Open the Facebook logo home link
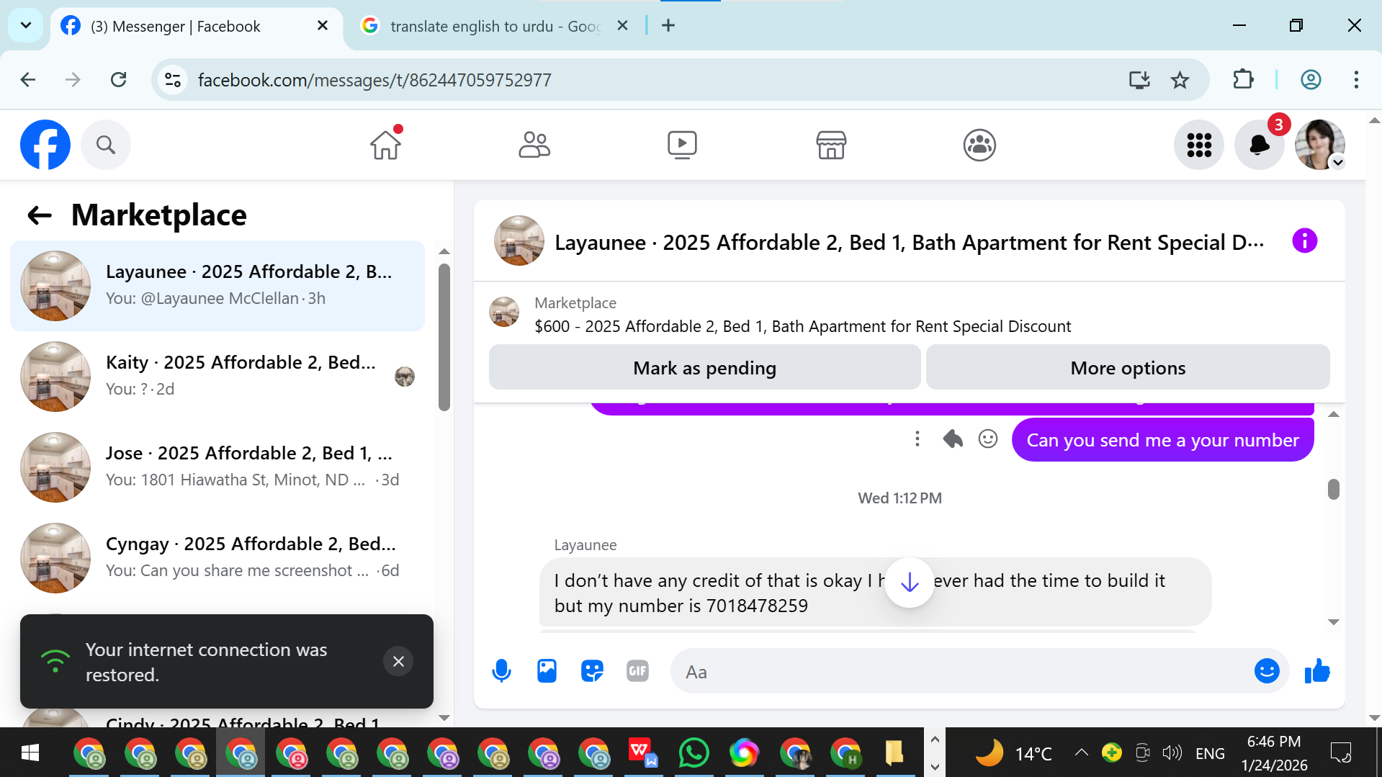The image size is (1382, 777). [45, 145]
